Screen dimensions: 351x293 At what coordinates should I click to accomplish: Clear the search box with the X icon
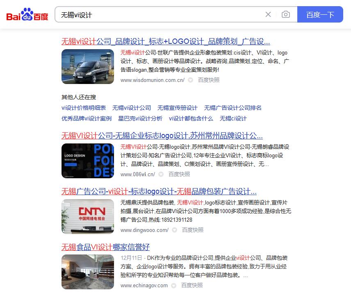click(268, 14)
